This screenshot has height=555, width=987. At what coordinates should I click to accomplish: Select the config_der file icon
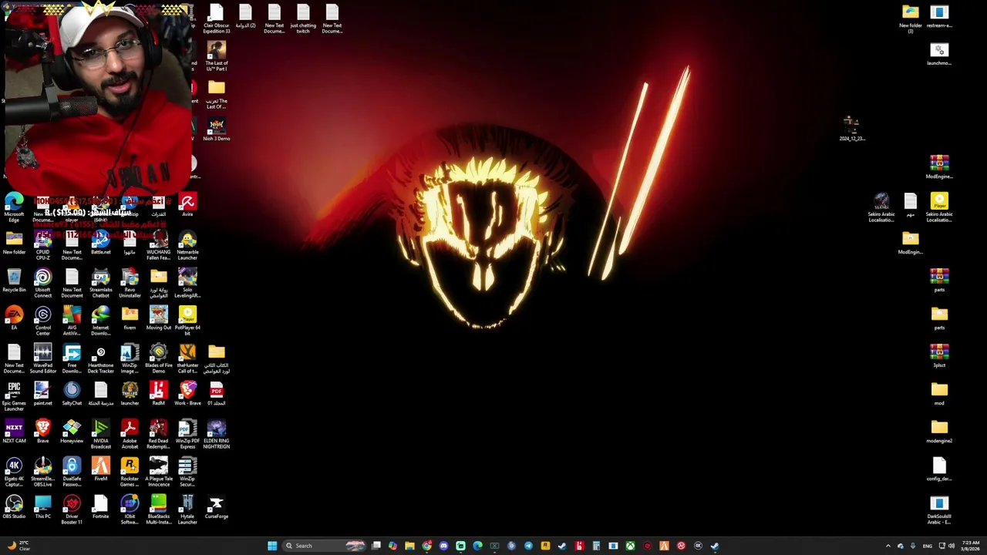pyautogui.click(x=939, y=469)
